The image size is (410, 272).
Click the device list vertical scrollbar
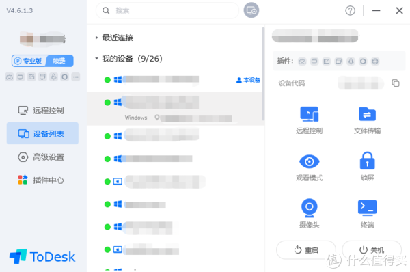[x=263, y=74]
